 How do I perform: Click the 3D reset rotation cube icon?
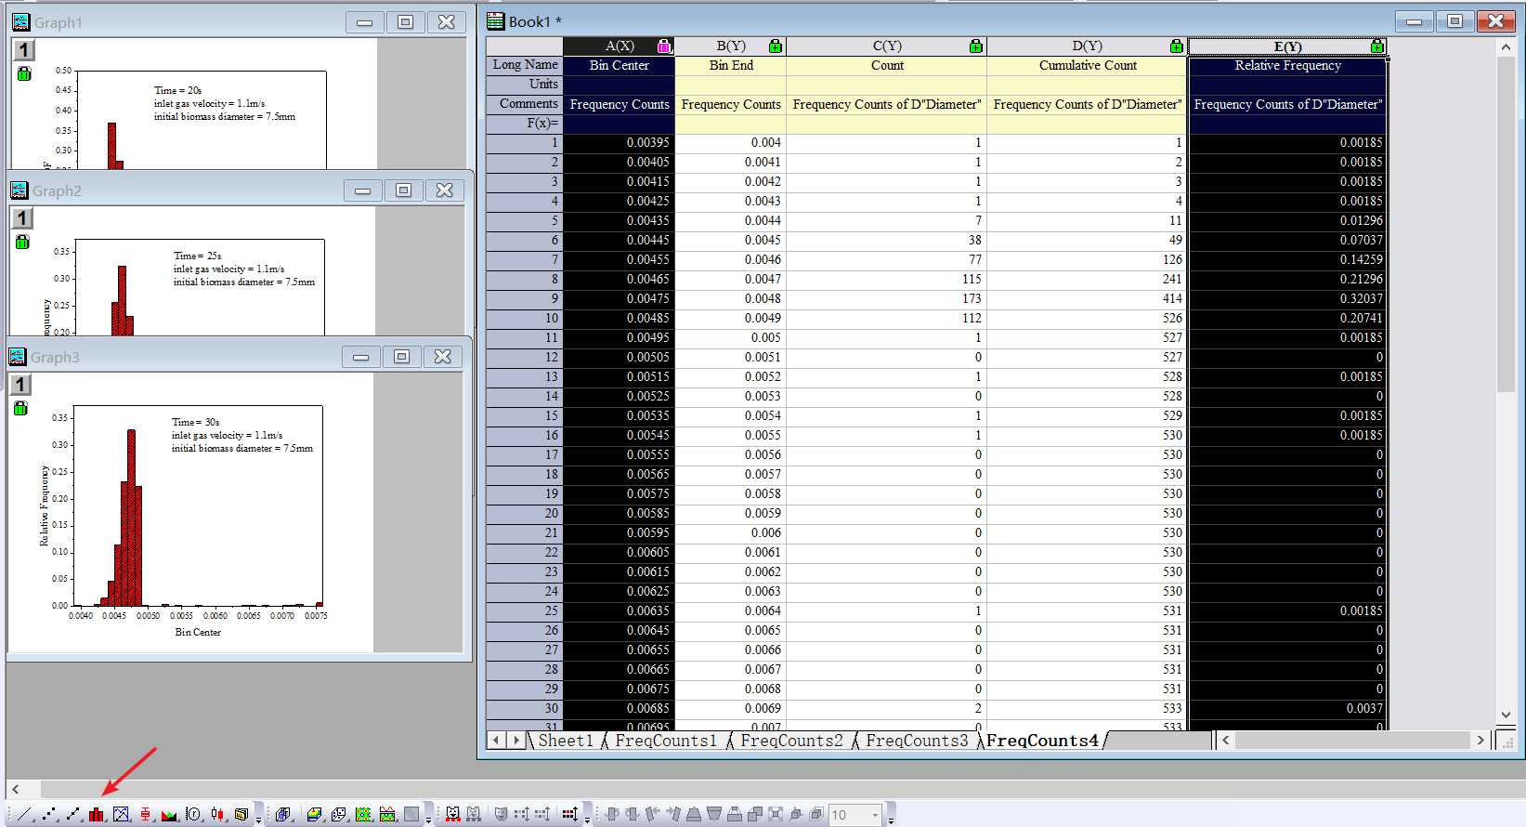(794, 814)
